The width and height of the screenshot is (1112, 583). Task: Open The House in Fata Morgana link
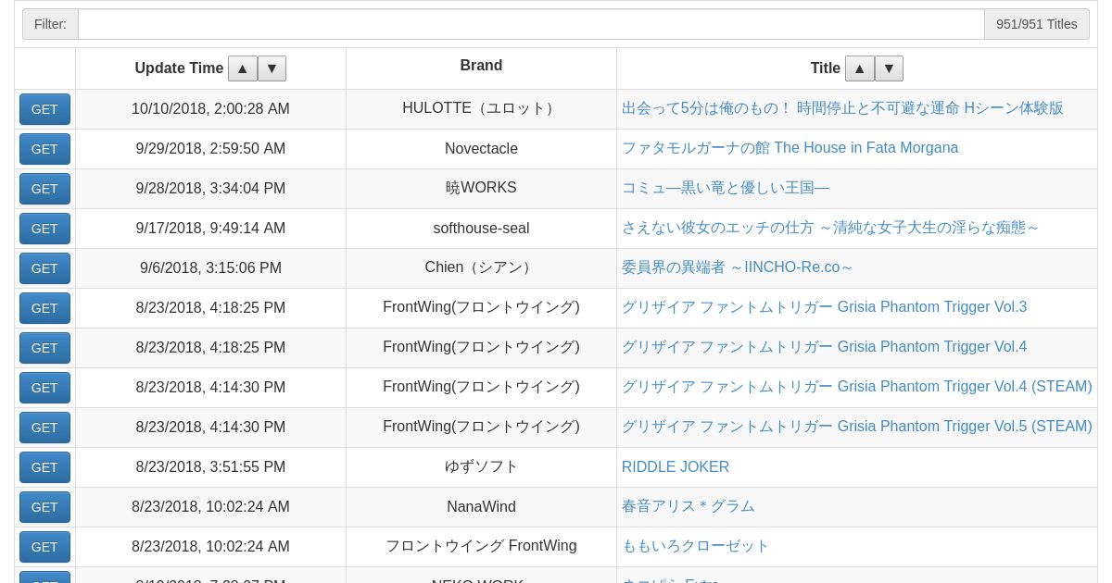click(790, 148)
